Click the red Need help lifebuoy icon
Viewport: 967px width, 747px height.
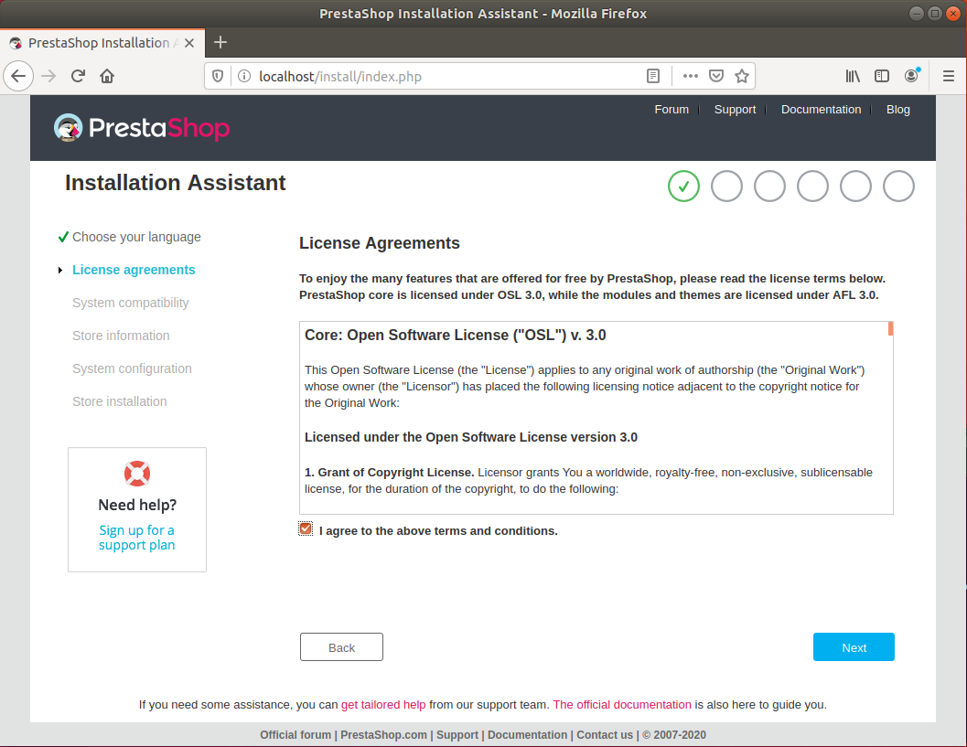pos(136,474)
